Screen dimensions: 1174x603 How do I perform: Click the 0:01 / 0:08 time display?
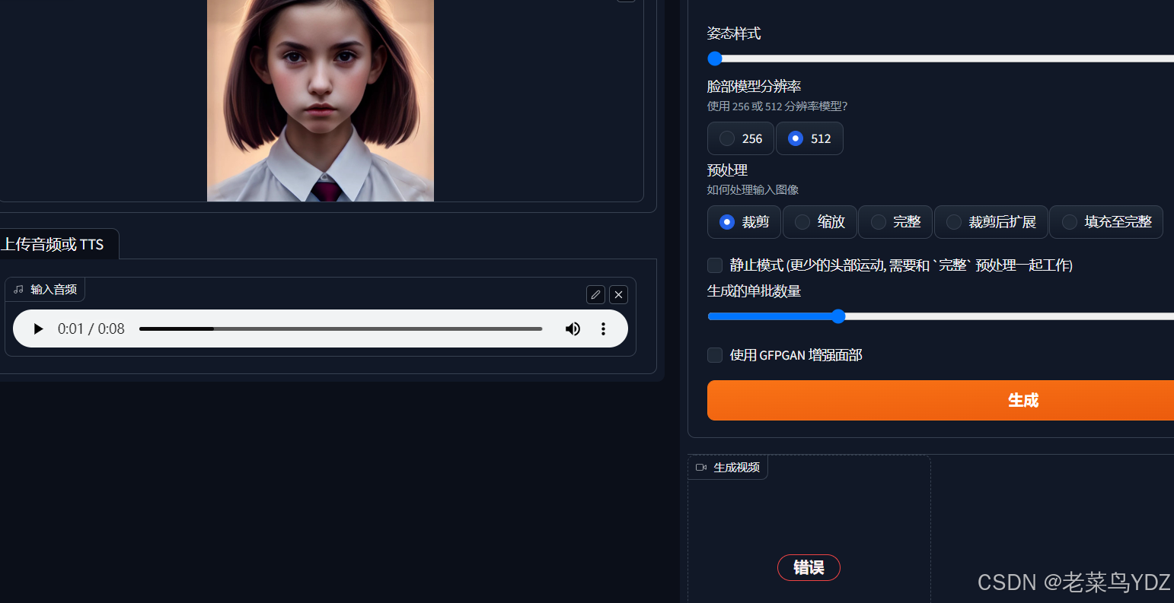(91, 328)
